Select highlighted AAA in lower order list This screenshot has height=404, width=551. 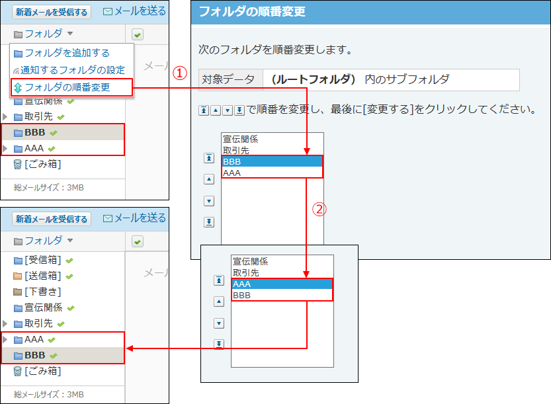point(282,284)
